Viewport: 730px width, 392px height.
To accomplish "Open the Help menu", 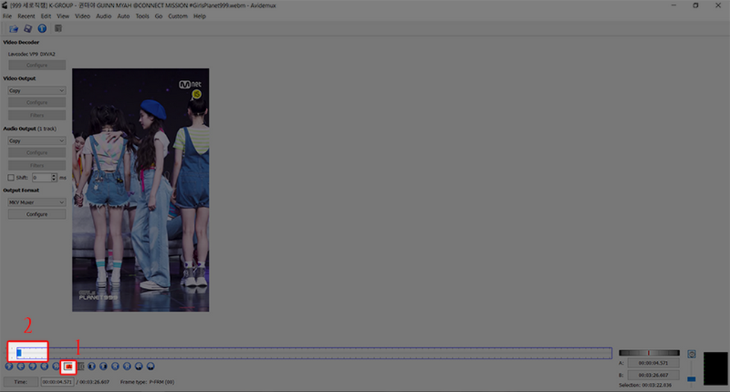I will pos(199,16).
